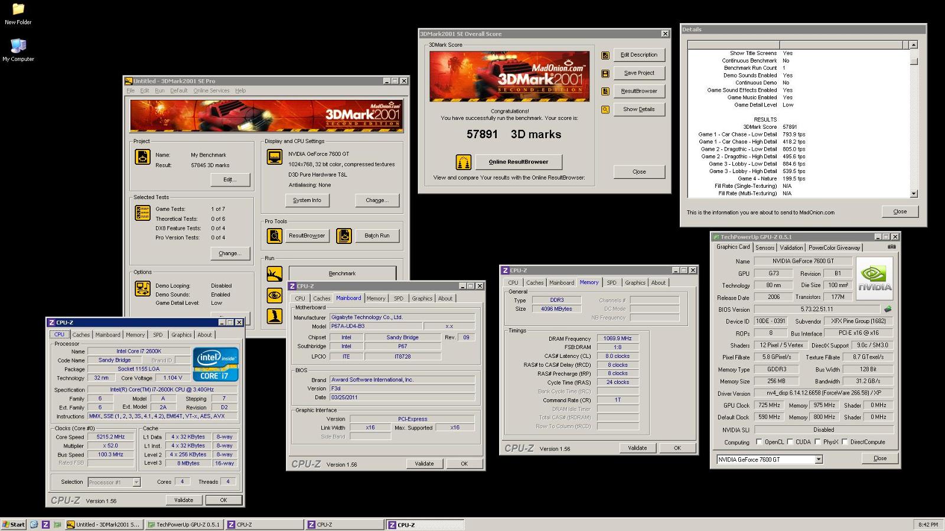
Task: Click the Intel Core i7 logo in CPU-Z
Action: pos(216,364)
